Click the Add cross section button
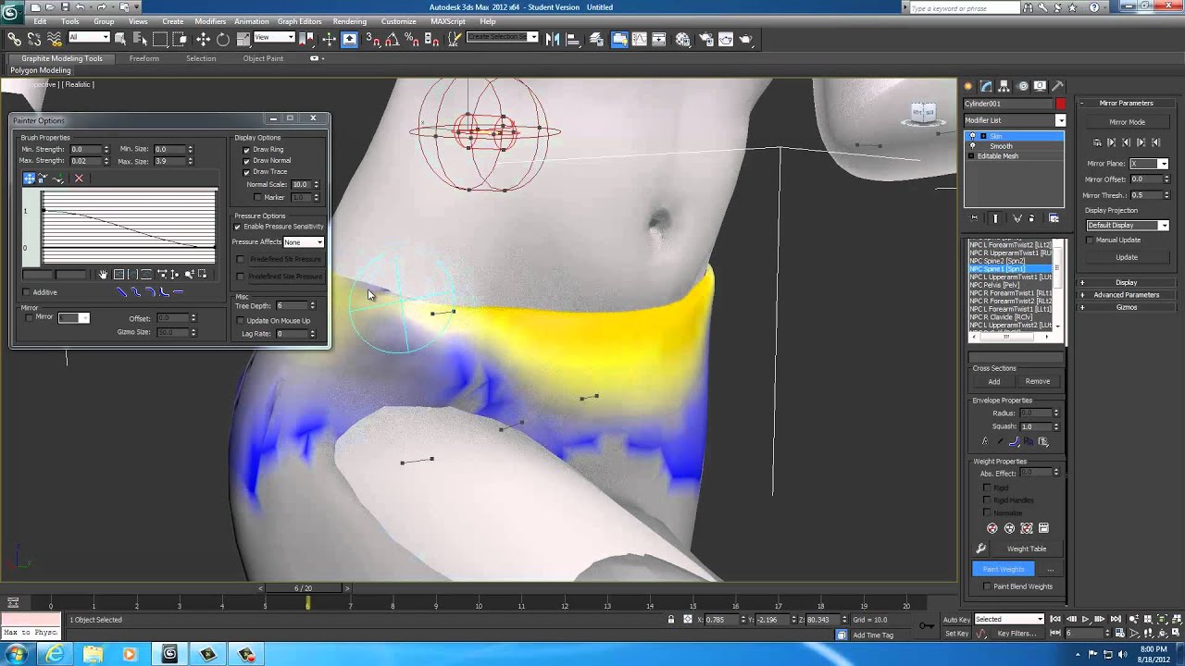Image resolution: width=1185 pixels, height=666 pixels. click(x=993, y=381)
